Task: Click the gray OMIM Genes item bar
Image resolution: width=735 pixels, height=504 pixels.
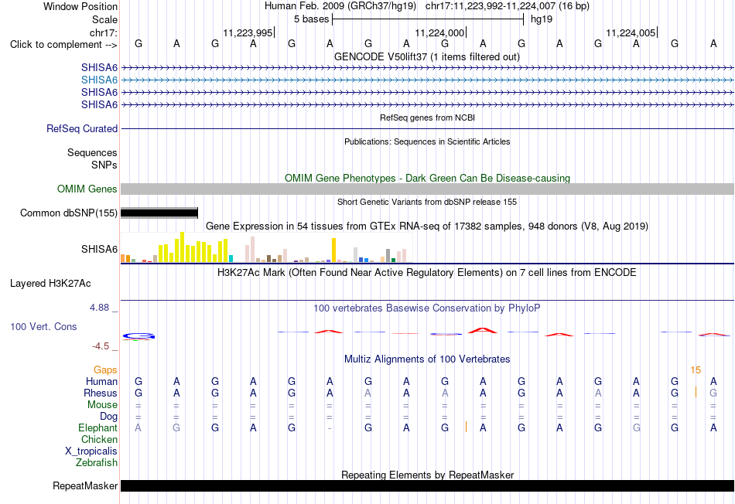Action: point(427,189)
